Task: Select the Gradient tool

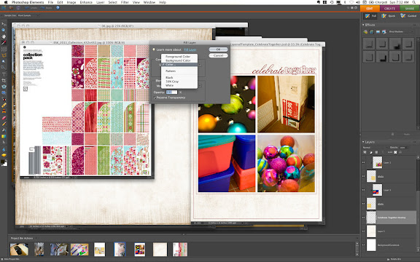Action: click(4, 137)
